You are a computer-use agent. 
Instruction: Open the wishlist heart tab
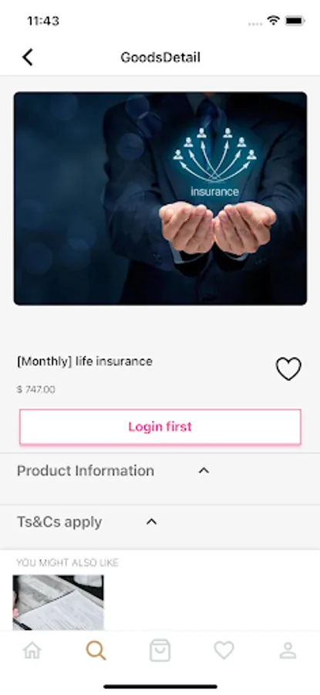(224, 650)
